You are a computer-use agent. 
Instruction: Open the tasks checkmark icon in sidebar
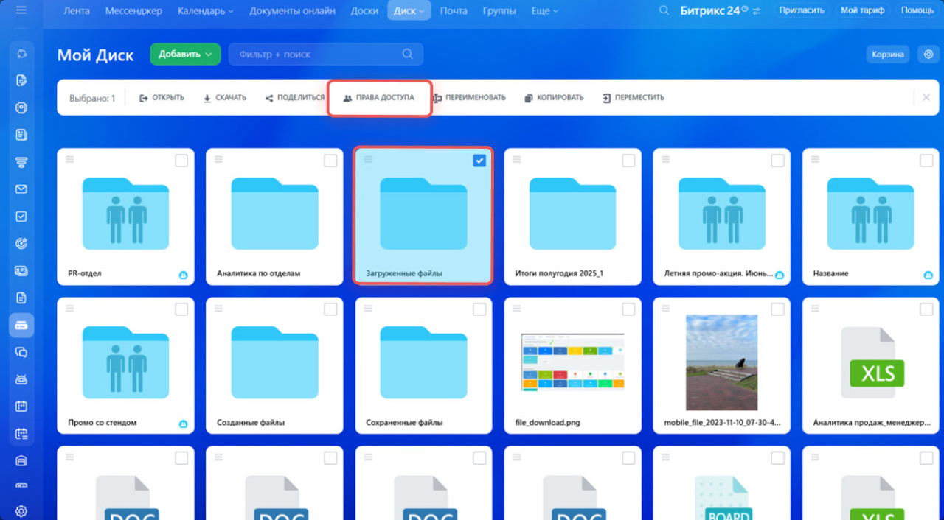pyautogui.click(x=21, y=217)
